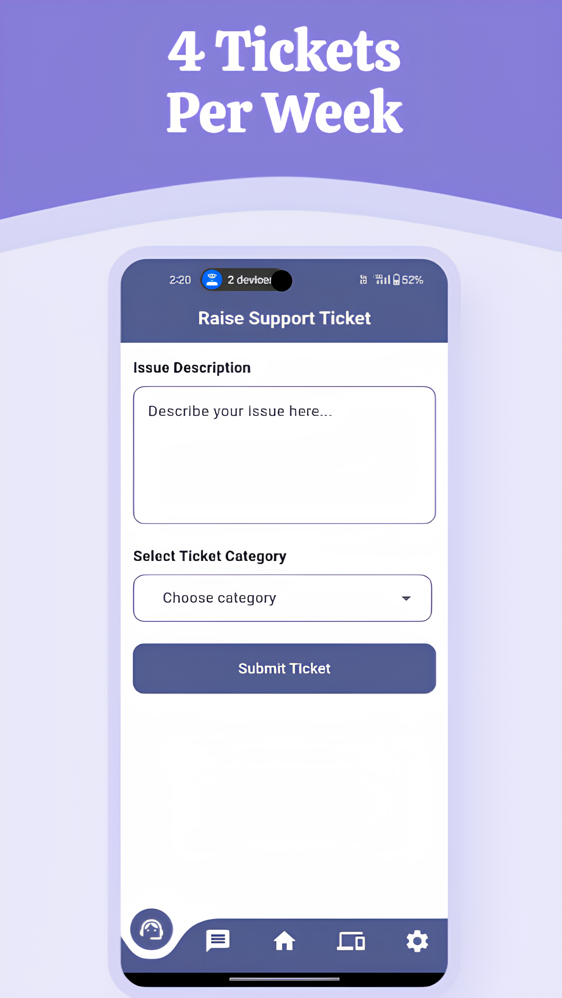Tap the "2 devices" status label
Image resolution: width=562 pixels, height=998 pixels.
249,280
